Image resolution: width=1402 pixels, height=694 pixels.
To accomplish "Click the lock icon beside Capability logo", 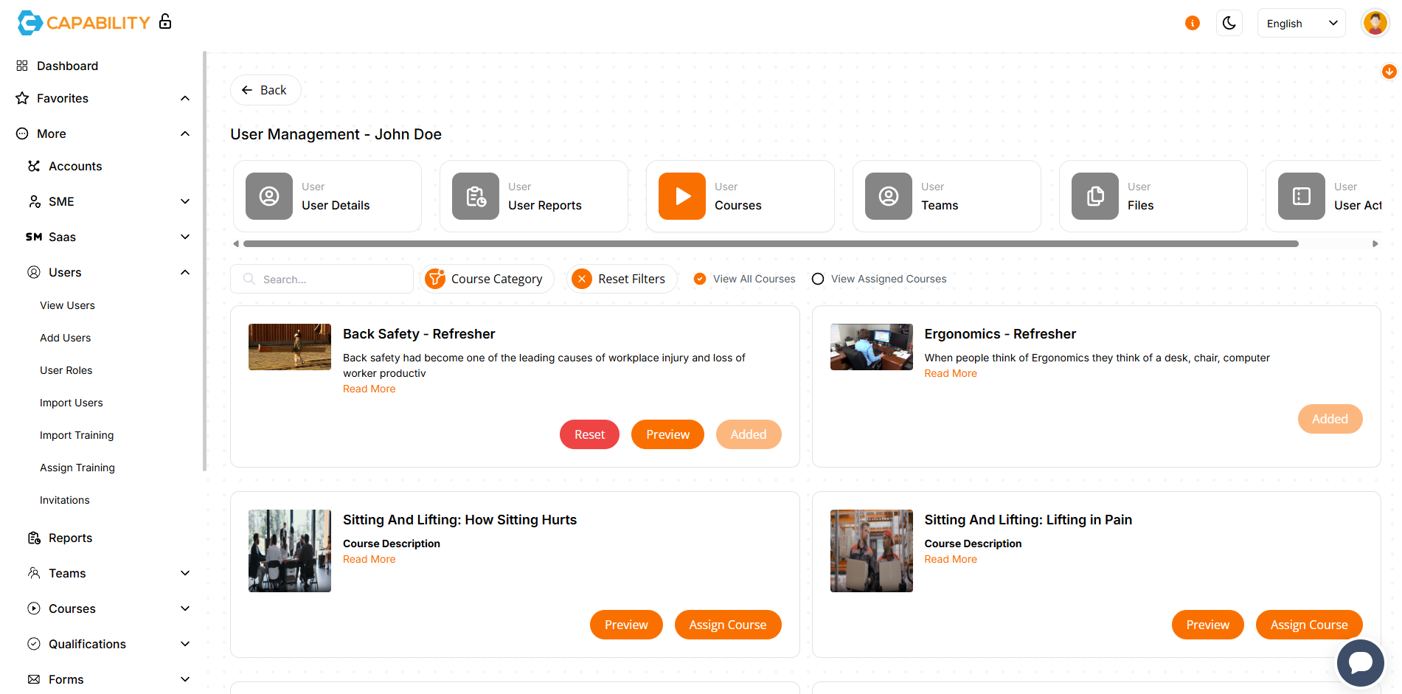I will [x=165, y=21].
